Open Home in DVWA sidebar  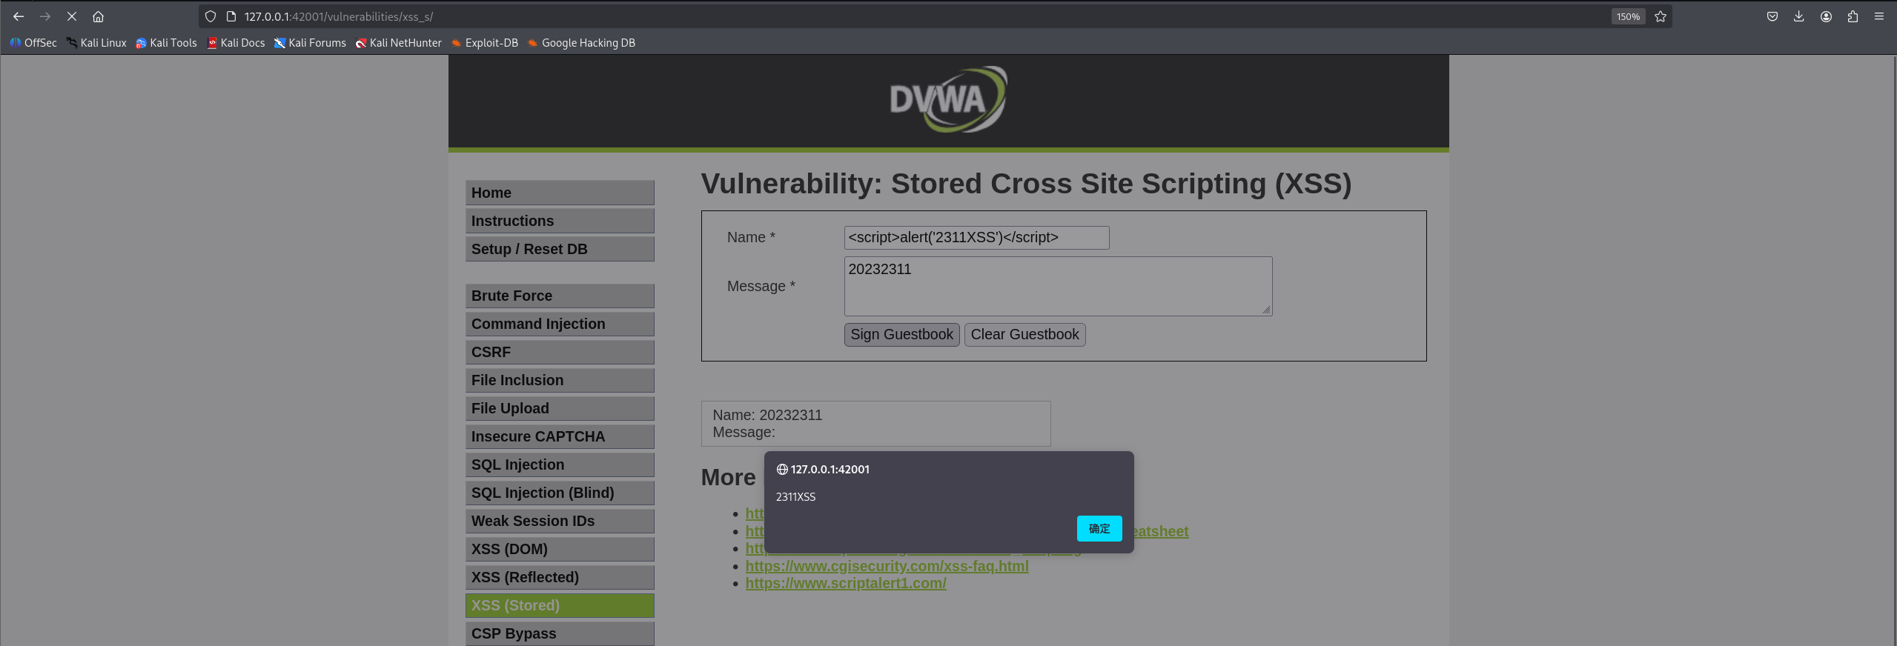560,193
